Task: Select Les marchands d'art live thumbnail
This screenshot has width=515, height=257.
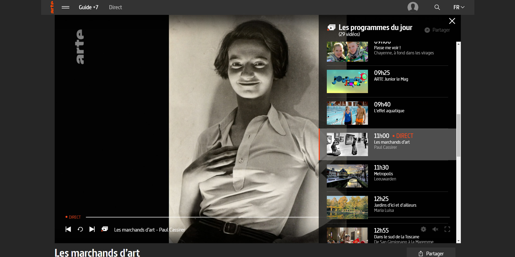Action: click(347, 144)
